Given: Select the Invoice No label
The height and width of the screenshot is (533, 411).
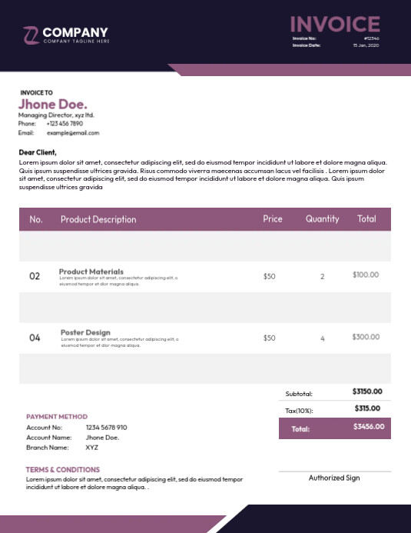Looking at the screenshot, I should coord(304,38).
